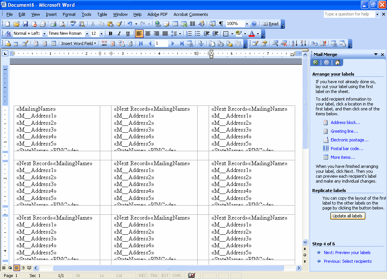Toggle Bold formatting
This screenshot has width=387, height=279.
pyautogui.click(x=111, y=34)
